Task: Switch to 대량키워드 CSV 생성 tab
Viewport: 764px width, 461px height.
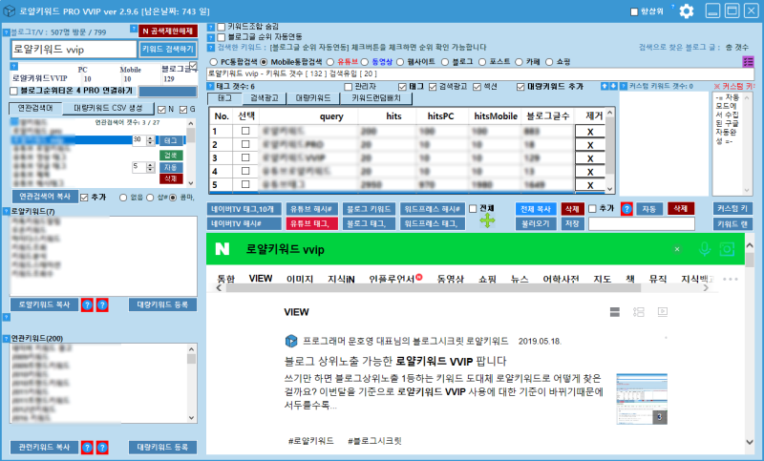Action: 108,108
